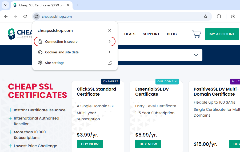
Task: Click plus icon beside International Authorized Reseller
Action: click(10, 118)
